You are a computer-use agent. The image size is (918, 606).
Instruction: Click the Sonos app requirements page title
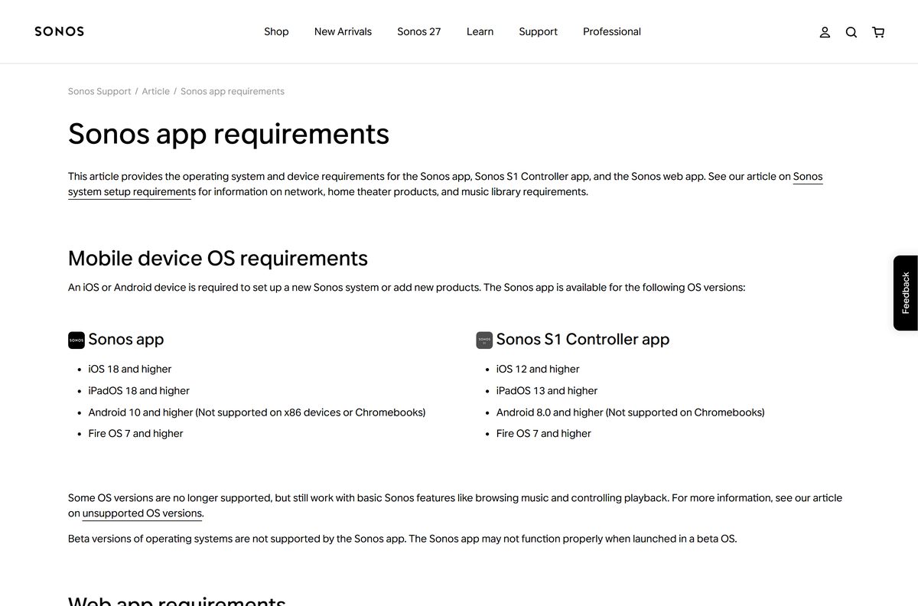coord(229,134)
